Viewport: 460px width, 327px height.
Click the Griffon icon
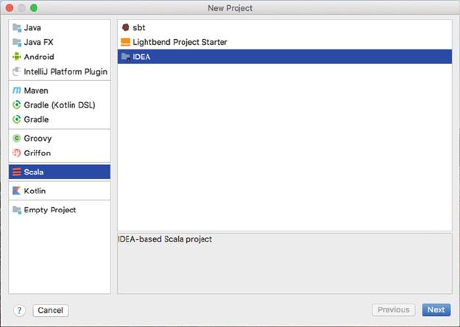(17, 153)
